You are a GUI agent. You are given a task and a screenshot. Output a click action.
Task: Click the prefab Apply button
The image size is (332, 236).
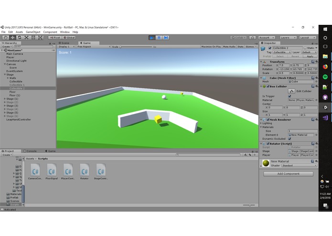(x=310, y=56)
